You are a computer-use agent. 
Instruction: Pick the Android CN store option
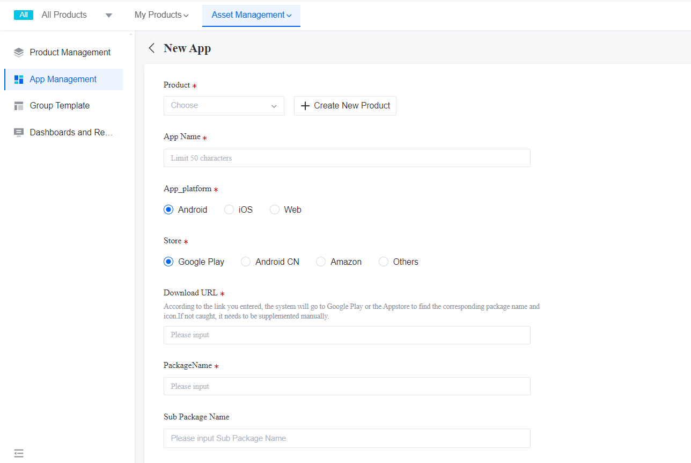(x=246, y=262)
